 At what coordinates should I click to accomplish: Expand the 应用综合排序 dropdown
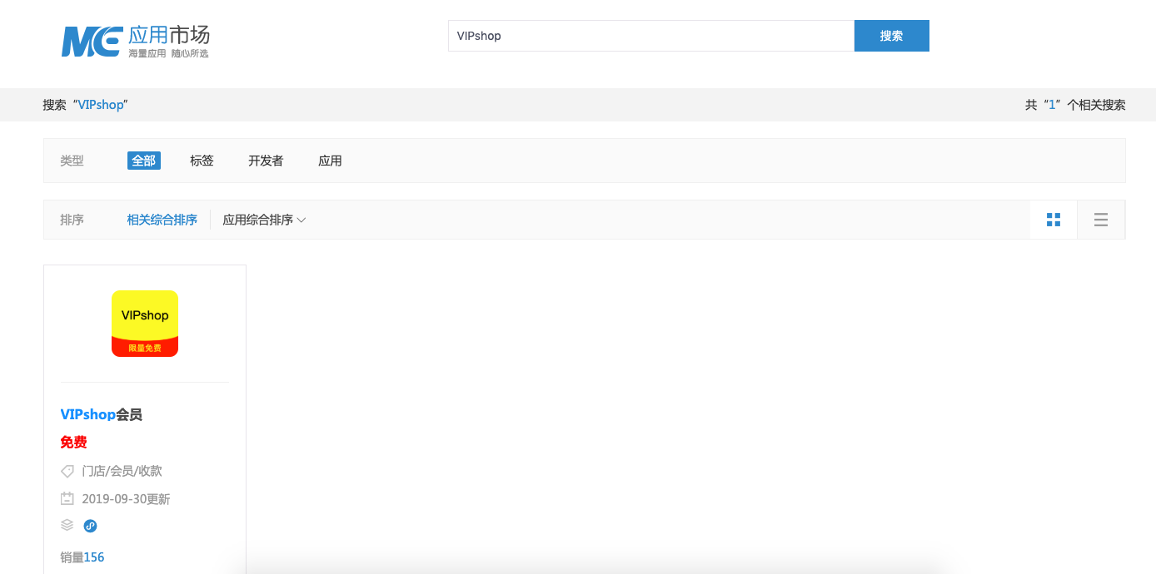point(264,220)
